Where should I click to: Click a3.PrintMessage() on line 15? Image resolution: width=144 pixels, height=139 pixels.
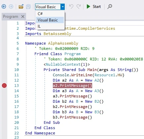72,96
